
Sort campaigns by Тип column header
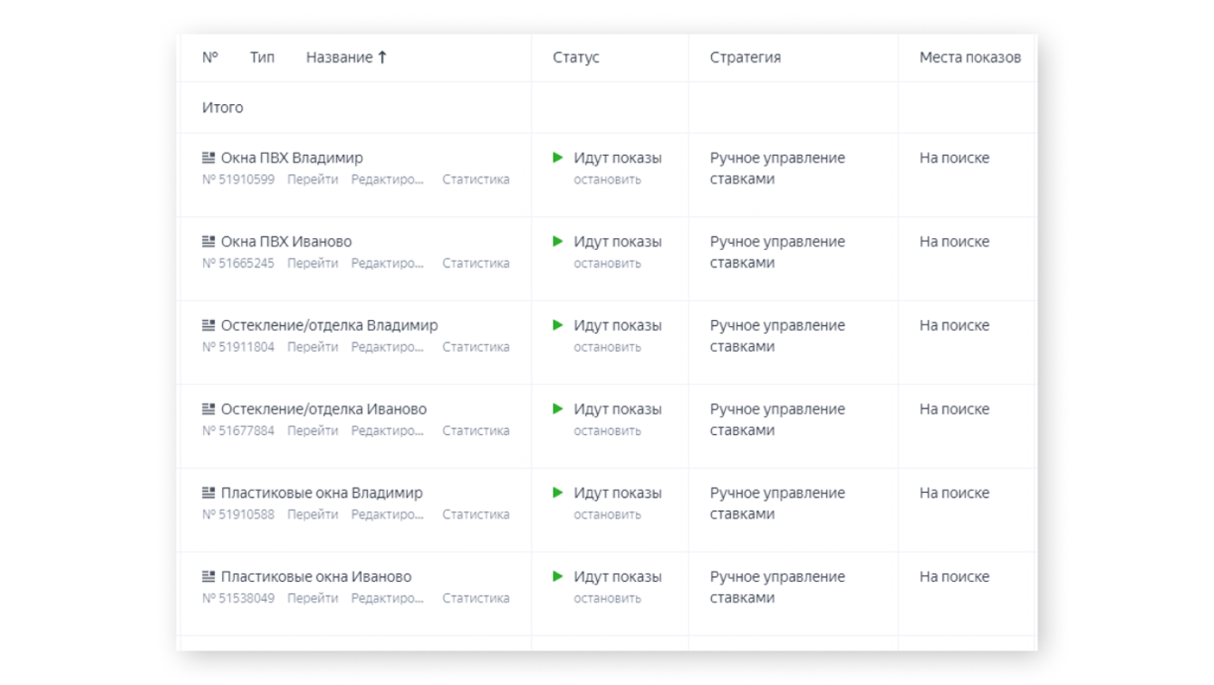[x=262, y=58]
